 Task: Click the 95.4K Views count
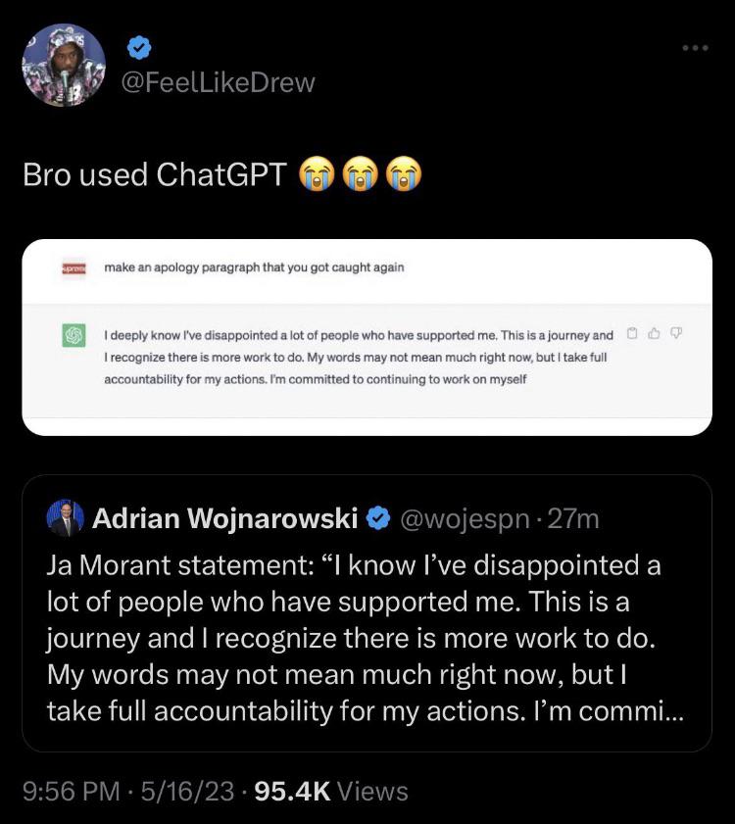[x=330, y=791]
